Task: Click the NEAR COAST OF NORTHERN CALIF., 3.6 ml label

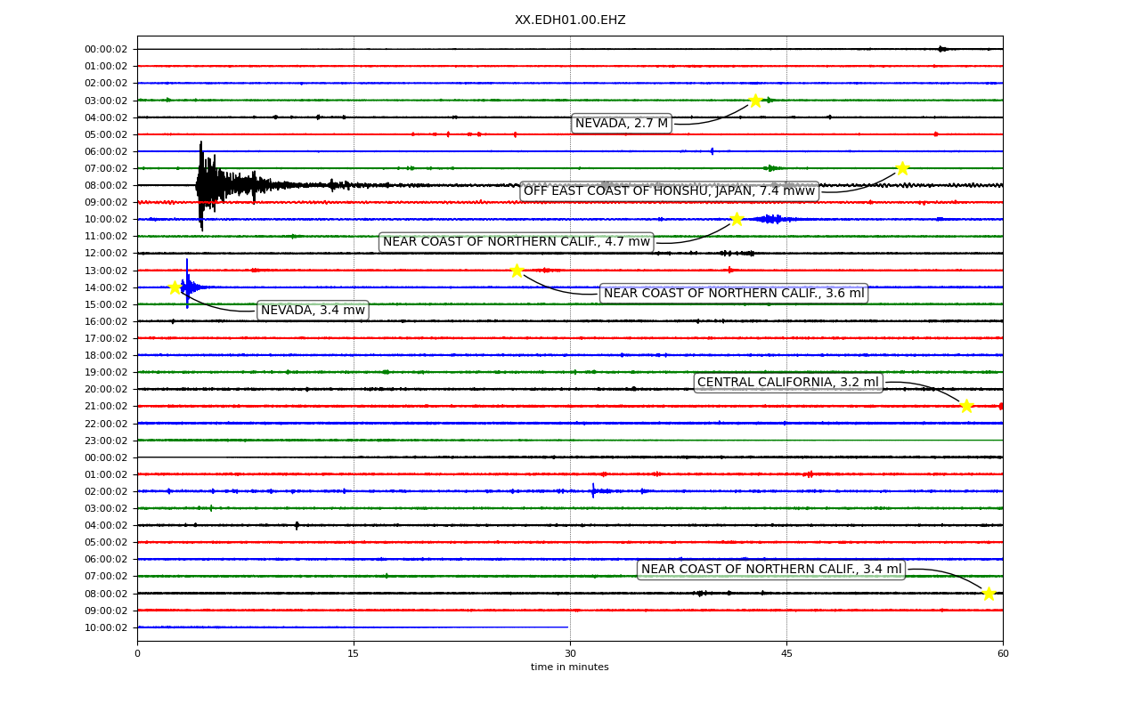Action: [x=734, y=294]
